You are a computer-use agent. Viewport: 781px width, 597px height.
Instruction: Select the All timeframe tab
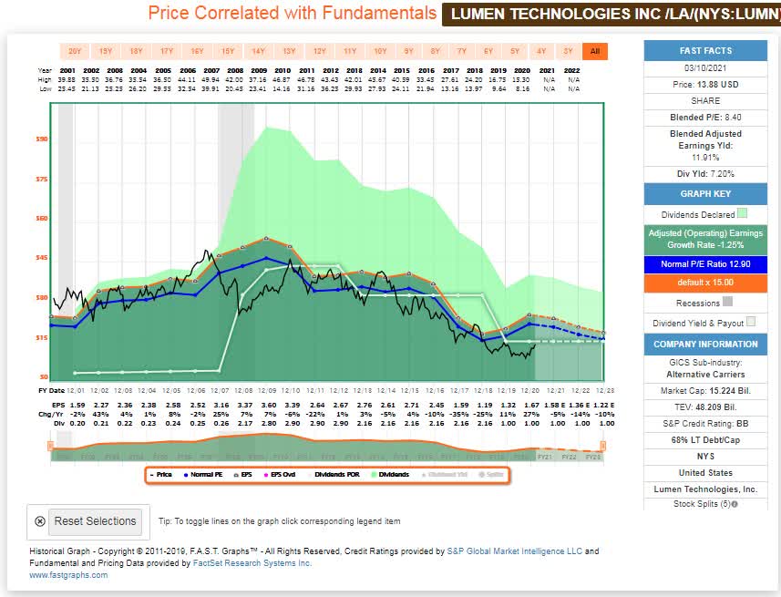click(596, 51)
